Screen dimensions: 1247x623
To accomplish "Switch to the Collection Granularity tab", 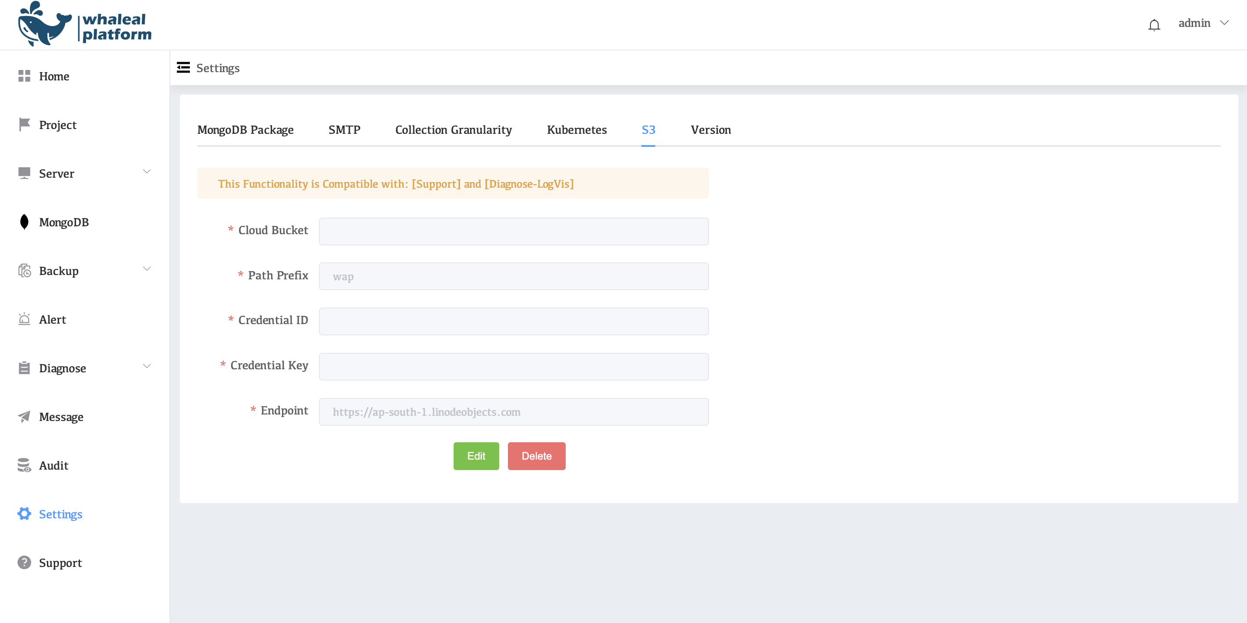I will click(x=453, y=130).
